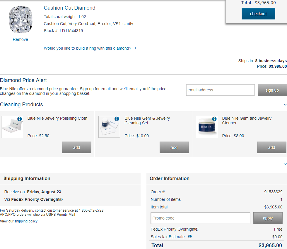Viewport: 287px width, 249px height.
Task: Collapse the Cleaning Products section
Action: tap(285, 105)
